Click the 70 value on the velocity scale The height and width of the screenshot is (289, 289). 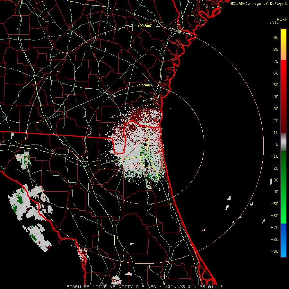(x=276, y=61)
